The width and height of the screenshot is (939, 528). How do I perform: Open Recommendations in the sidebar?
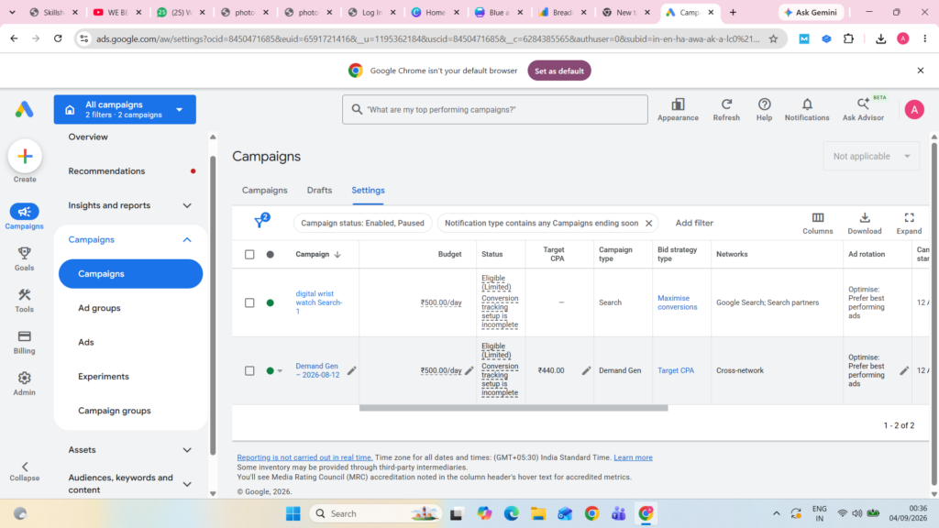click(x=106, y=171)
